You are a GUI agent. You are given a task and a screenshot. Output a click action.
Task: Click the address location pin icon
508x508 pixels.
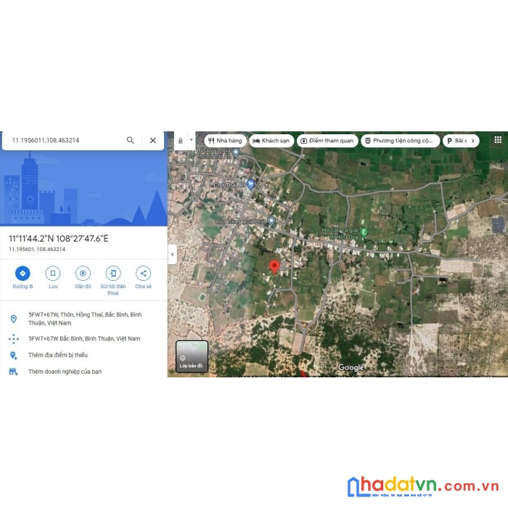(14, 319)
